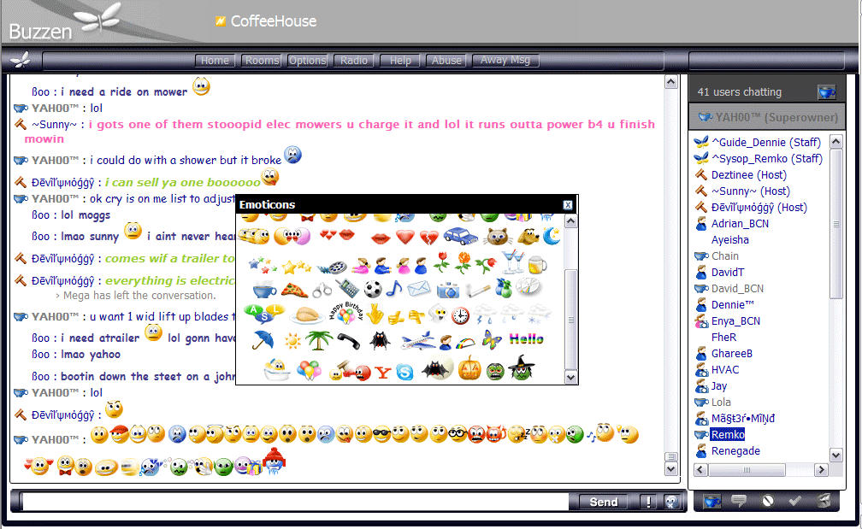Open the Rooms menu

pos(262,61)
